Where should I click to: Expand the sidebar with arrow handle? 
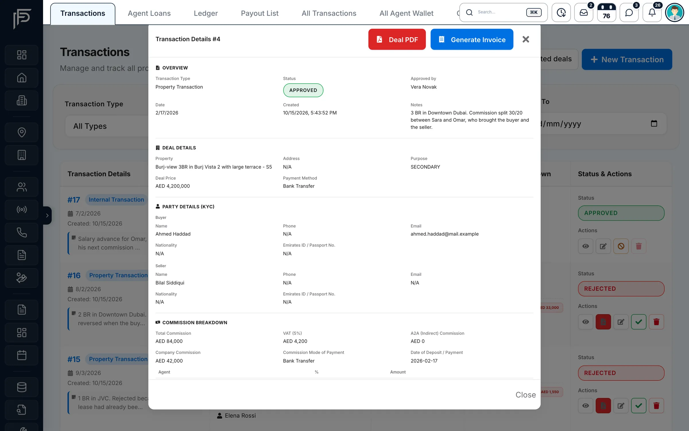pos(47,215)
